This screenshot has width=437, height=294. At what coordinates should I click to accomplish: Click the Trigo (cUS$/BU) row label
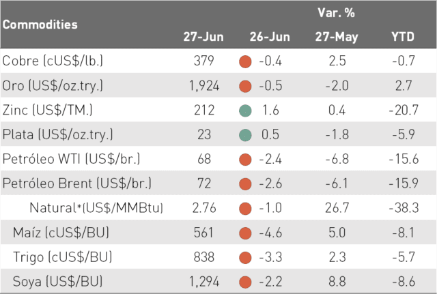[x=63, y=257]
